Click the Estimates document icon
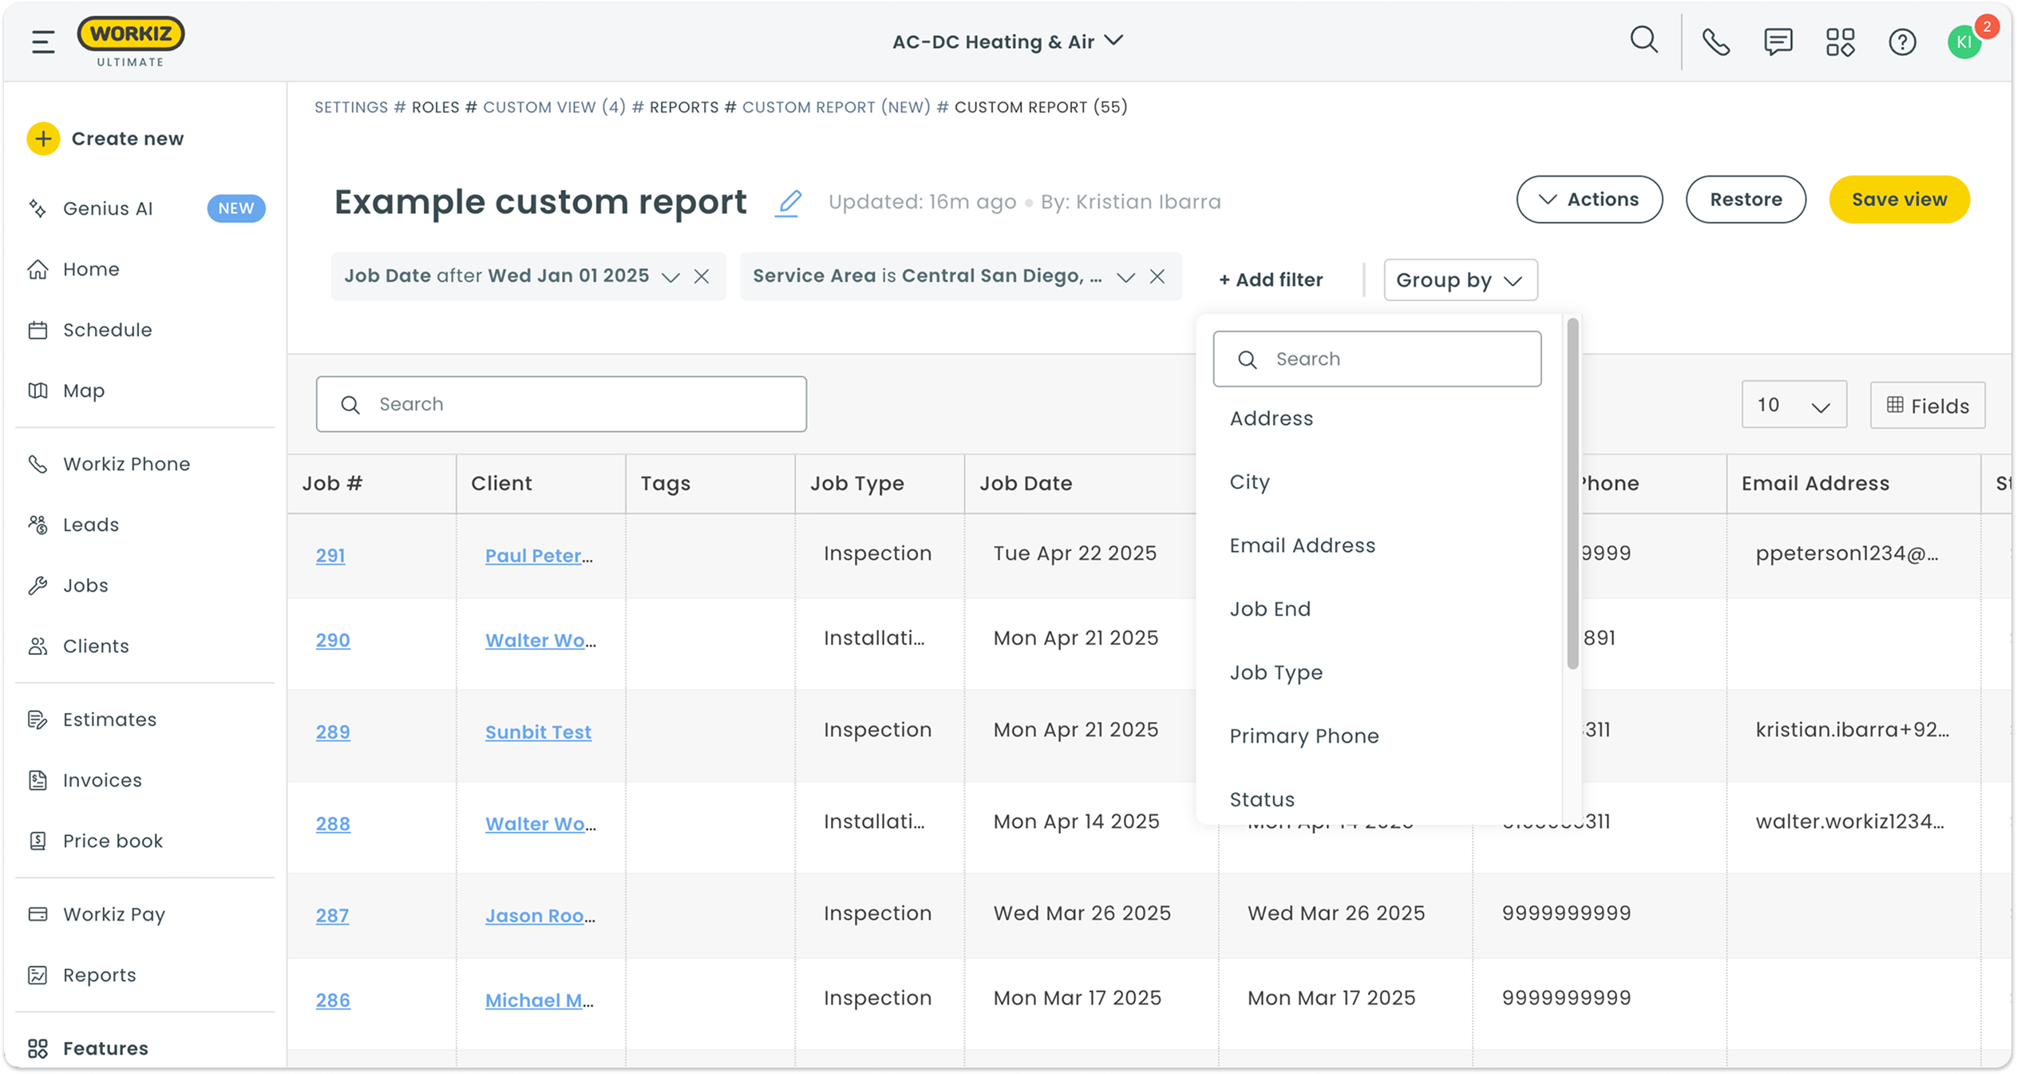 click(38, 719)
